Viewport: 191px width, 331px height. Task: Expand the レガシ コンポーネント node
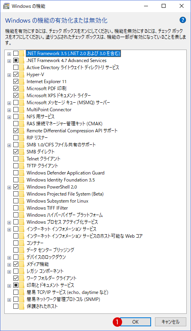point(9,271)
